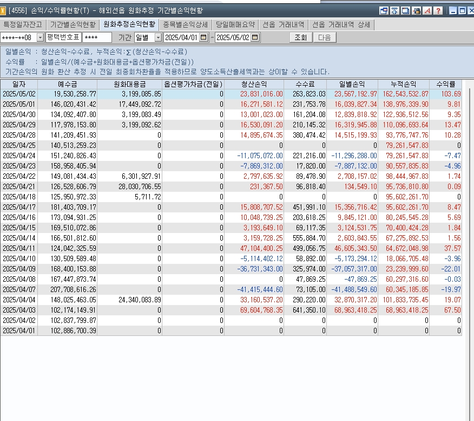
Task: Open end date calendar picker icon
Action: pos(255,37)
